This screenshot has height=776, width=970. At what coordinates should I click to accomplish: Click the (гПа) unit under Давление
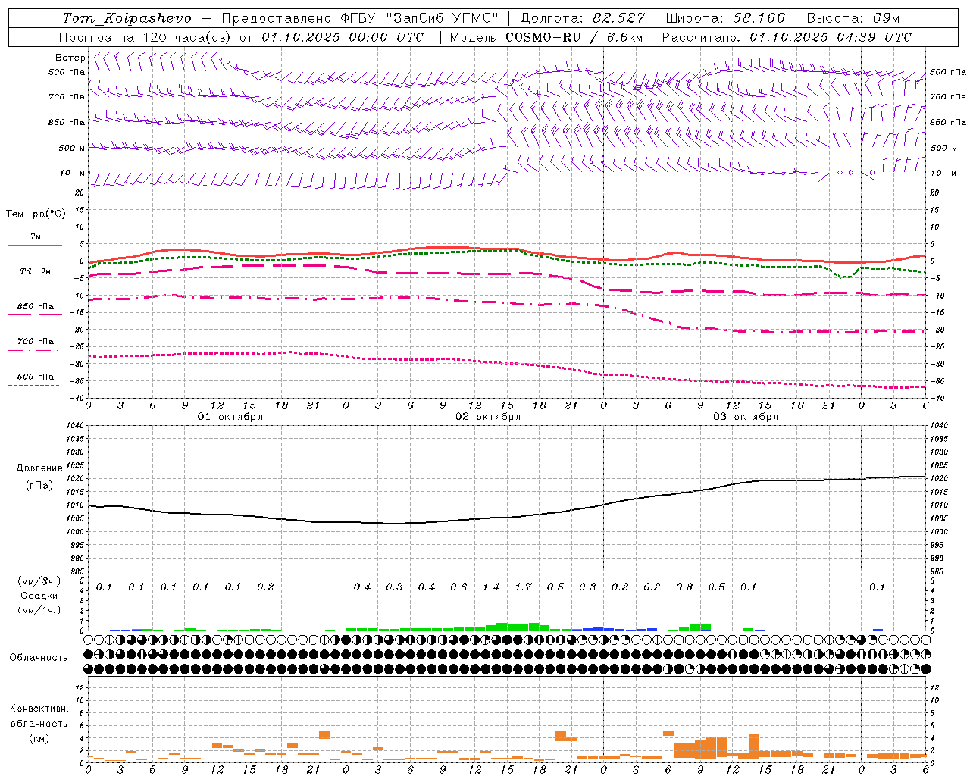click(39, 486)
